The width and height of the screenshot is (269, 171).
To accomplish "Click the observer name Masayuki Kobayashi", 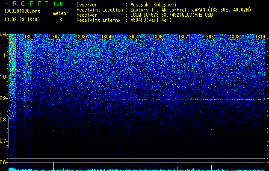I will click(153, 5).
